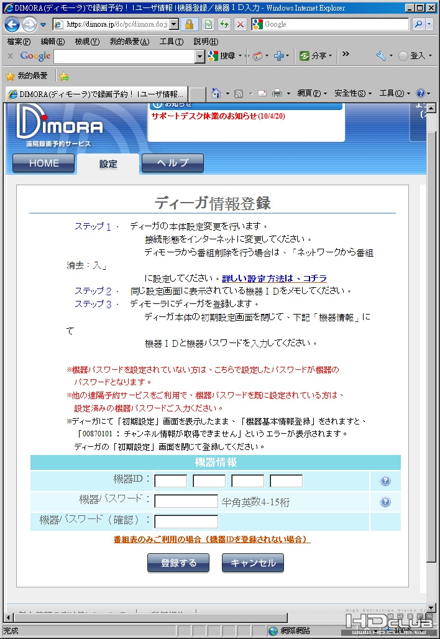Open 詳しい設定方法は、コチラ link
The height and width of the screenshot is (639, 440).
(x=274, y=278)
